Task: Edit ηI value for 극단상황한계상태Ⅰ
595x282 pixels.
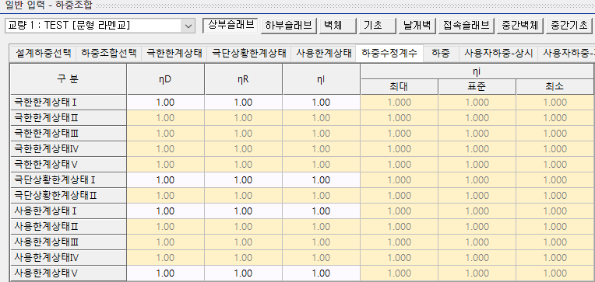Action: 321,179
